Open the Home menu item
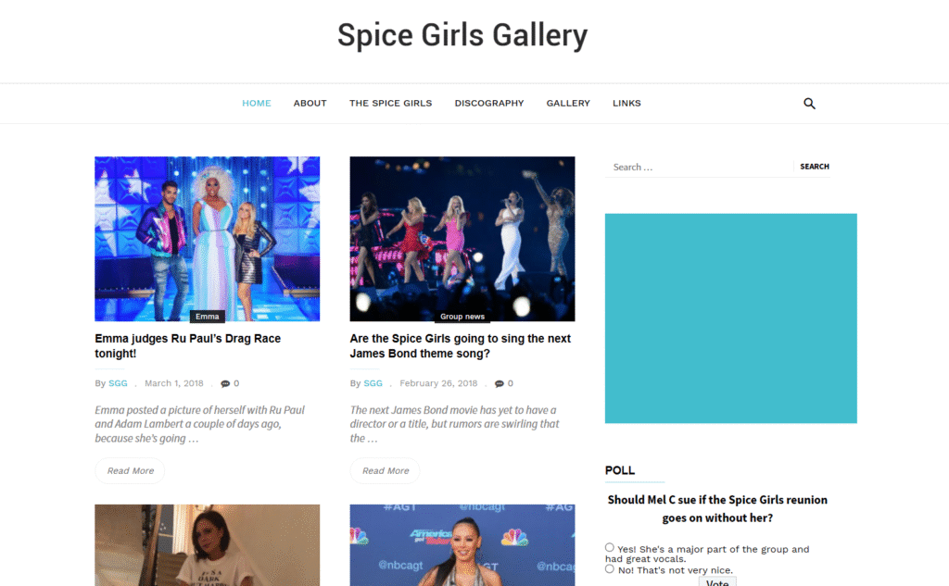The width and height of the screenshot is (949, 586). pos(257,104)
